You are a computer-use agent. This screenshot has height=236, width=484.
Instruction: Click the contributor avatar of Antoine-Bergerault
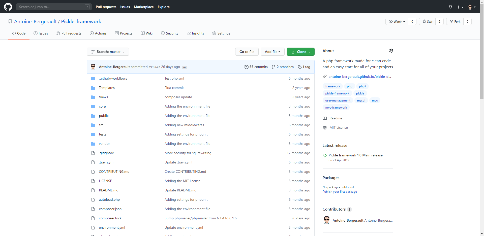(327, 220)
